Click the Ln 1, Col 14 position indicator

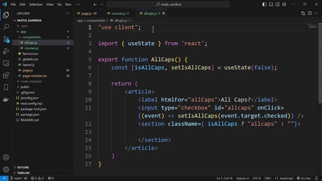tap(224, 178)
